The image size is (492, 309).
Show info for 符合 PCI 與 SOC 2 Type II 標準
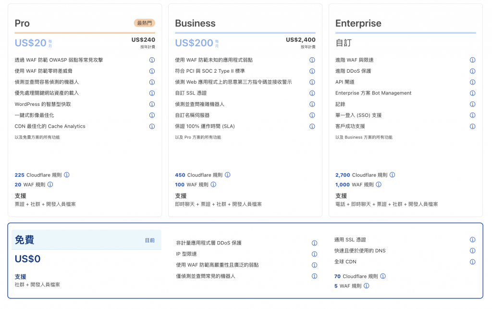pos(312,71)
